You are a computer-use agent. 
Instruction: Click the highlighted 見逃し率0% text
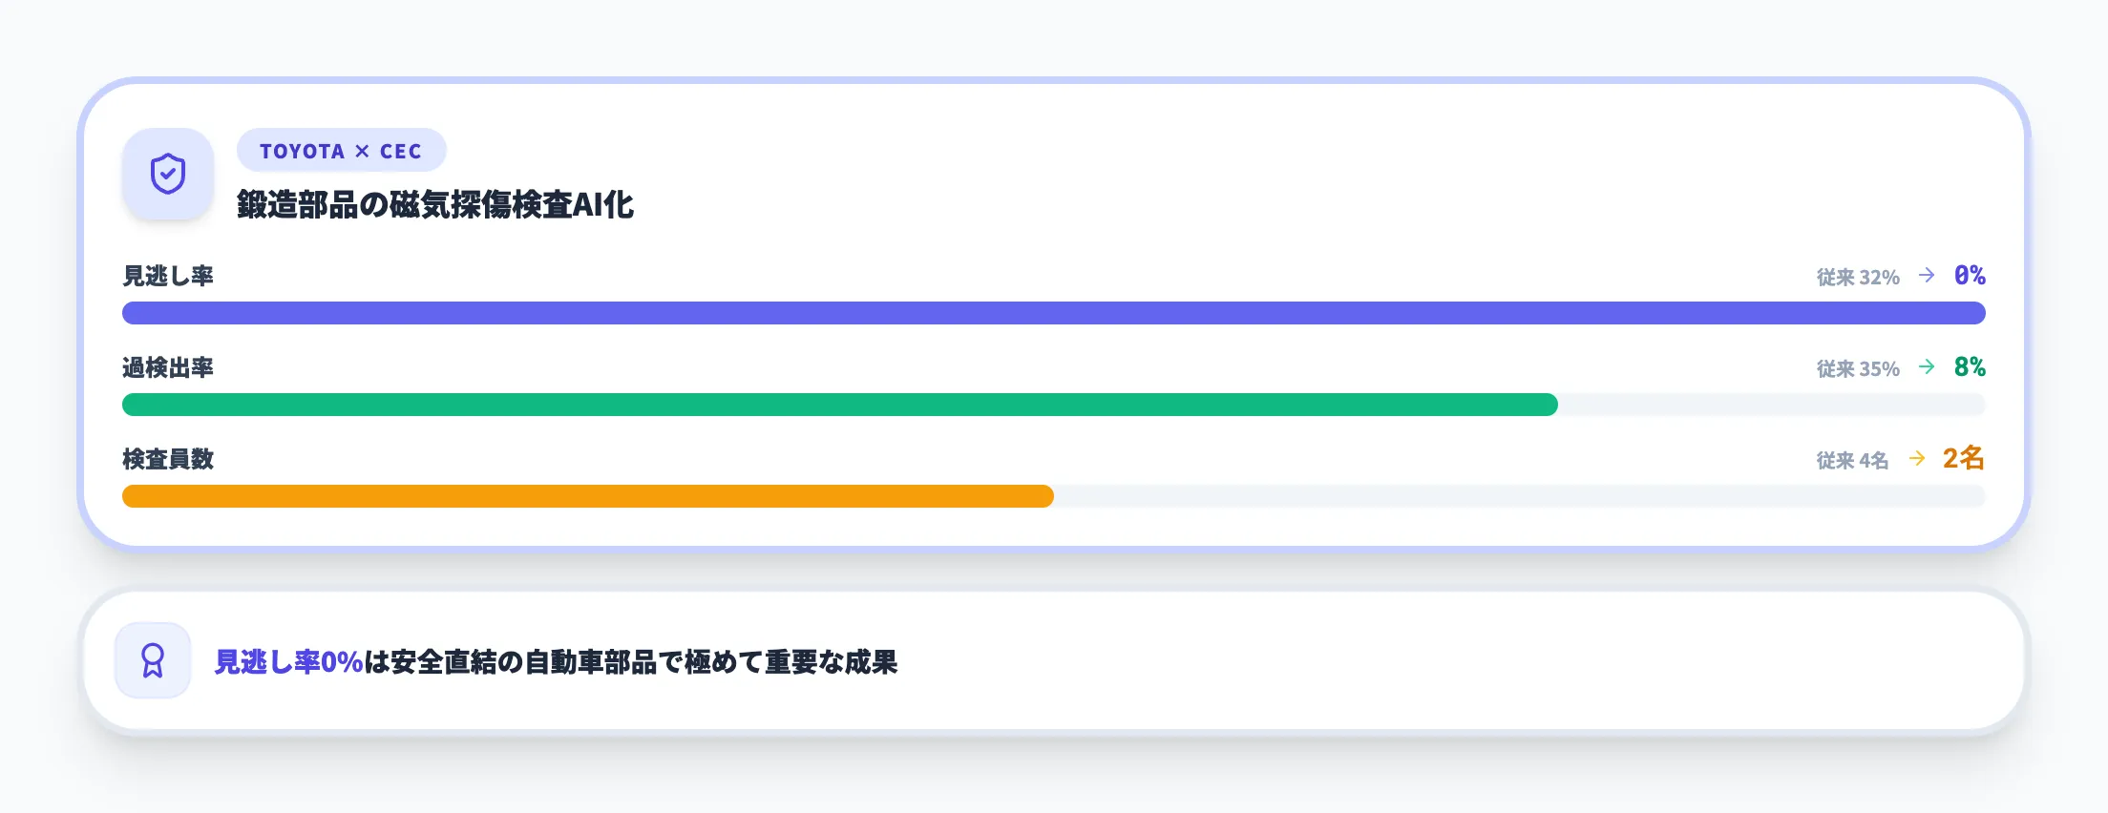click(288, 662)
